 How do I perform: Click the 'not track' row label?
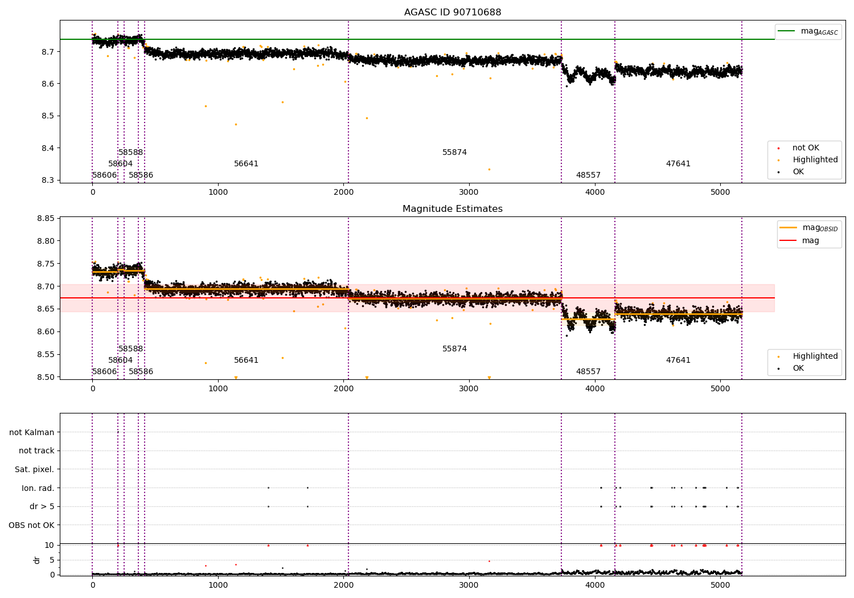36,451
